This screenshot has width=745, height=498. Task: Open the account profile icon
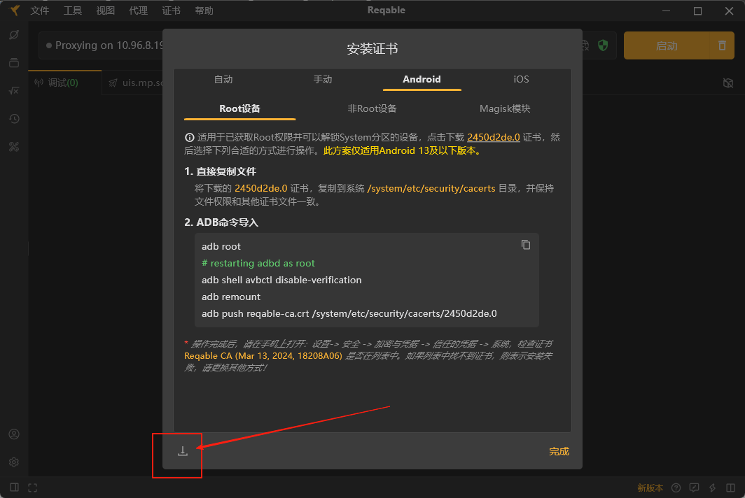click(x=14, y=434)
